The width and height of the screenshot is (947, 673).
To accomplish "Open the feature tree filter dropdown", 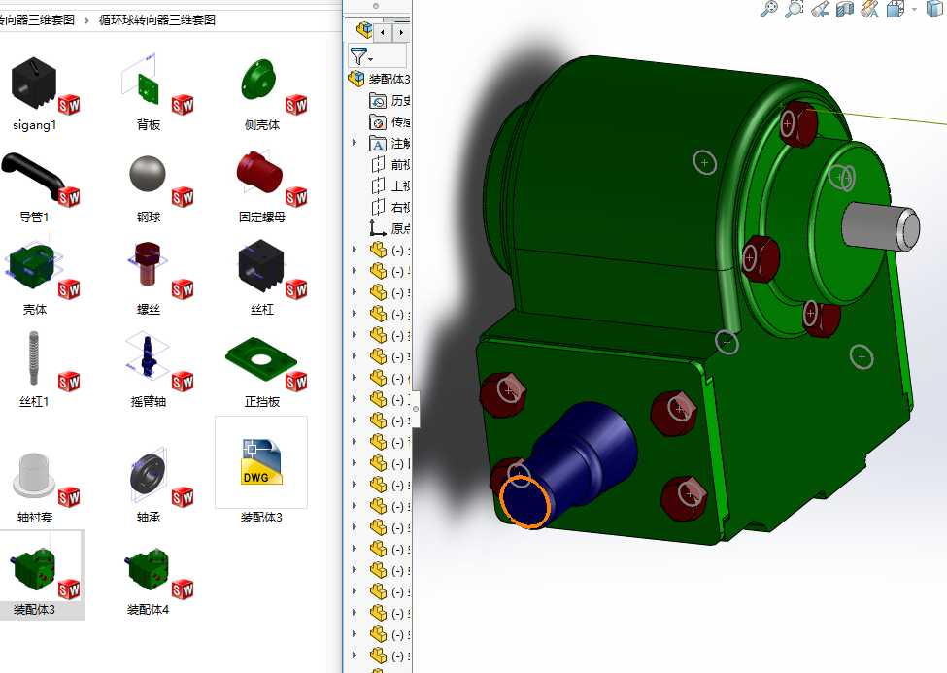I will tap(361, 56).
